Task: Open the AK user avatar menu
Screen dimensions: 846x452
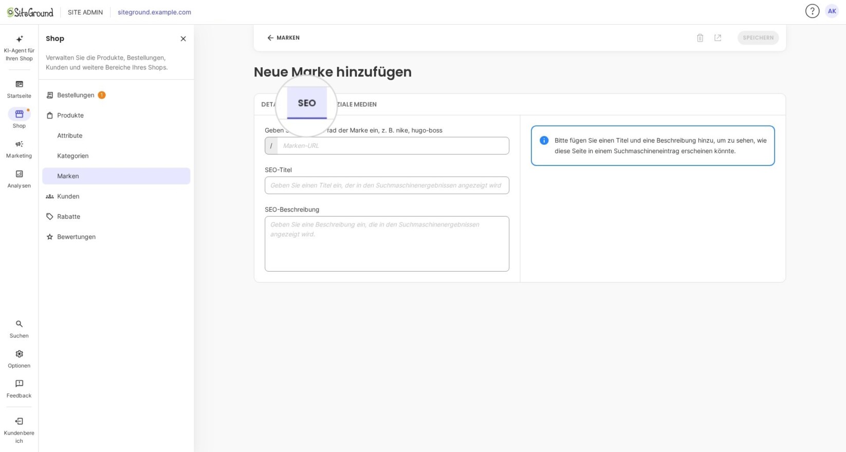Action: point(832,11)
